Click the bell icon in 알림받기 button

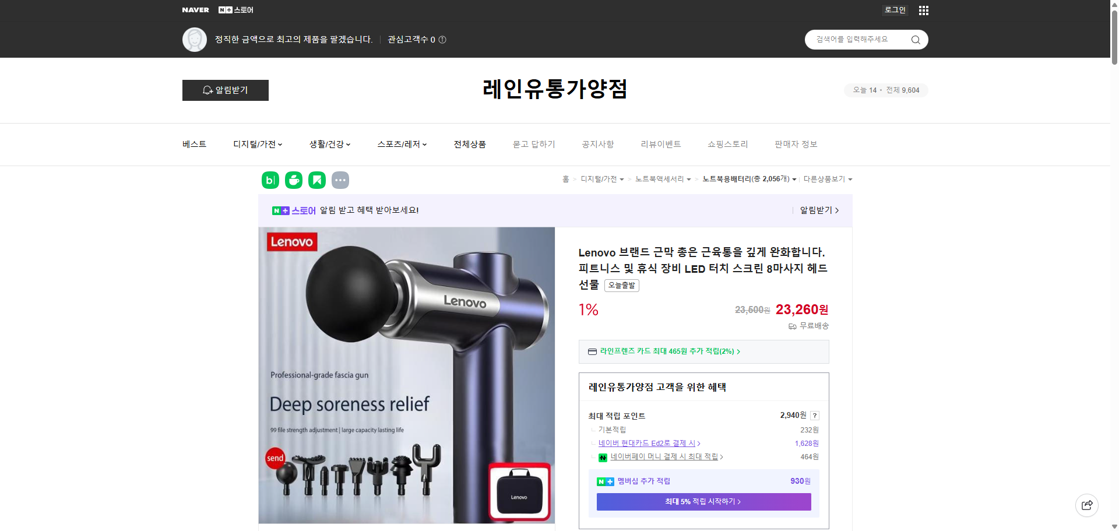click(207, 90)
